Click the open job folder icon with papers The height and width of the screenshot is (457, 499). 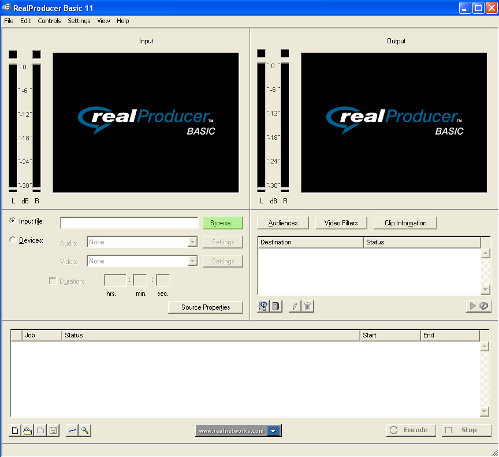(x=28, y=430)
